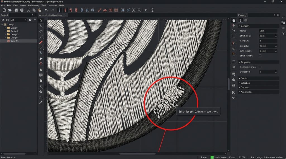Click the canvas horizontal scrollbar thumb
The image size is (286, 159).
[137, 153]
